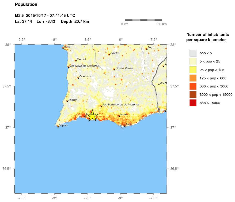
Task: Select the "25 < pop < 125" legend text
Action: tap(212, 70)
